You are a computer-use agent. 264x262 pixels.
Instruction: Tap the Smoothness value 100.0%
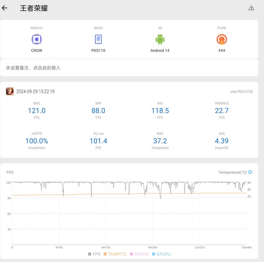[x=37, y=141]
